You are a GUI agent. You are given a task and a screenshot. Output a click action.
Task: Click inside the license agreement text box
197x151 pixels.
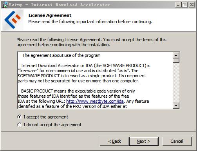point(95,80)
